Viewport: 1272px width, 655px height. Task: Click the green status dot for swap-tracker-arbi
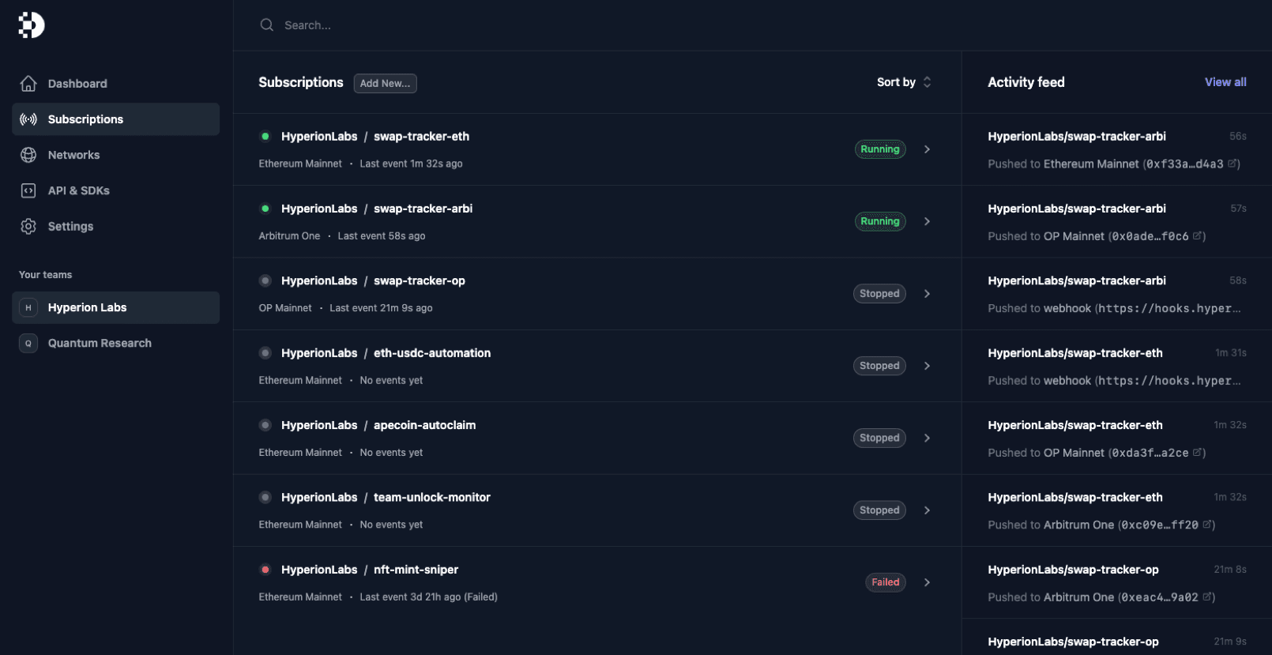265,209
